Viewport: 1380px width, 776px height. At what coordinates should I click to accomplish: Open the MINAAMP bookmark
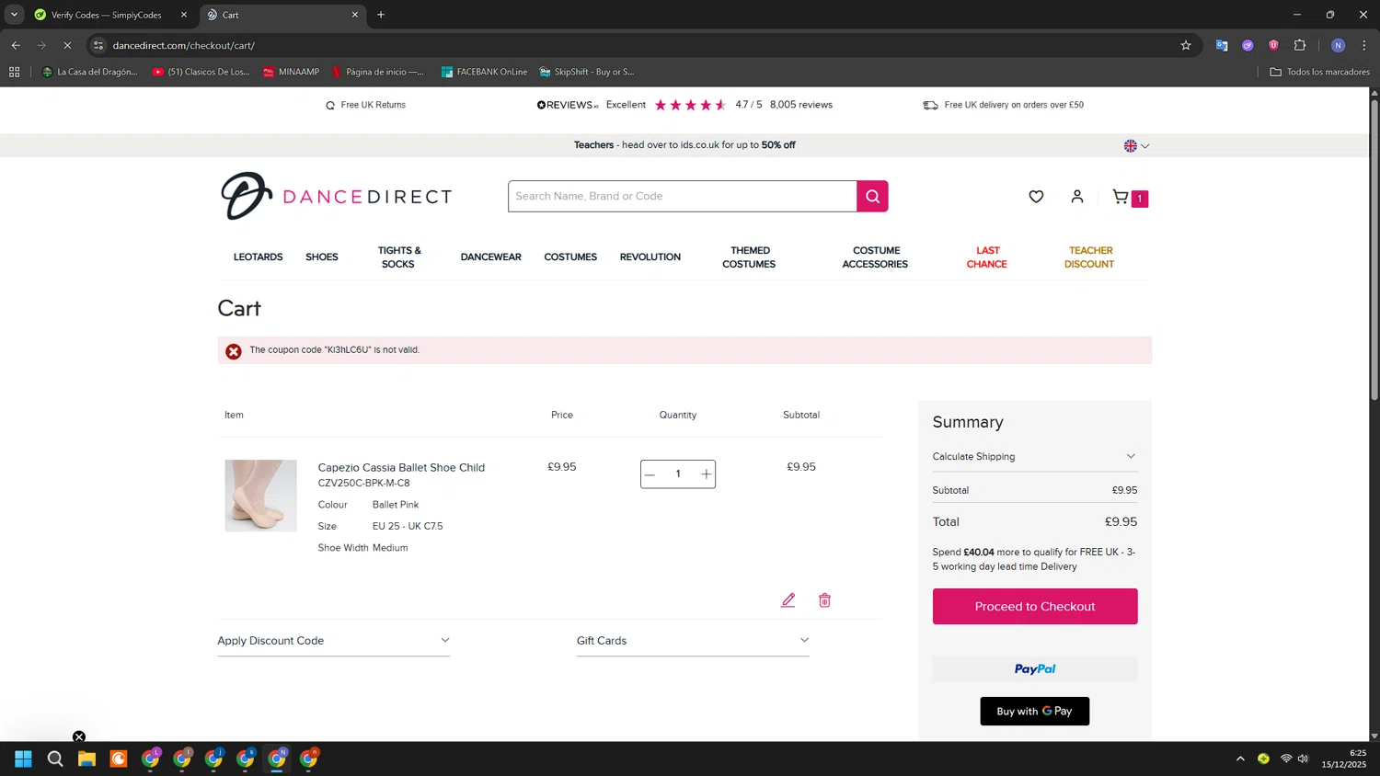point(291,72)
